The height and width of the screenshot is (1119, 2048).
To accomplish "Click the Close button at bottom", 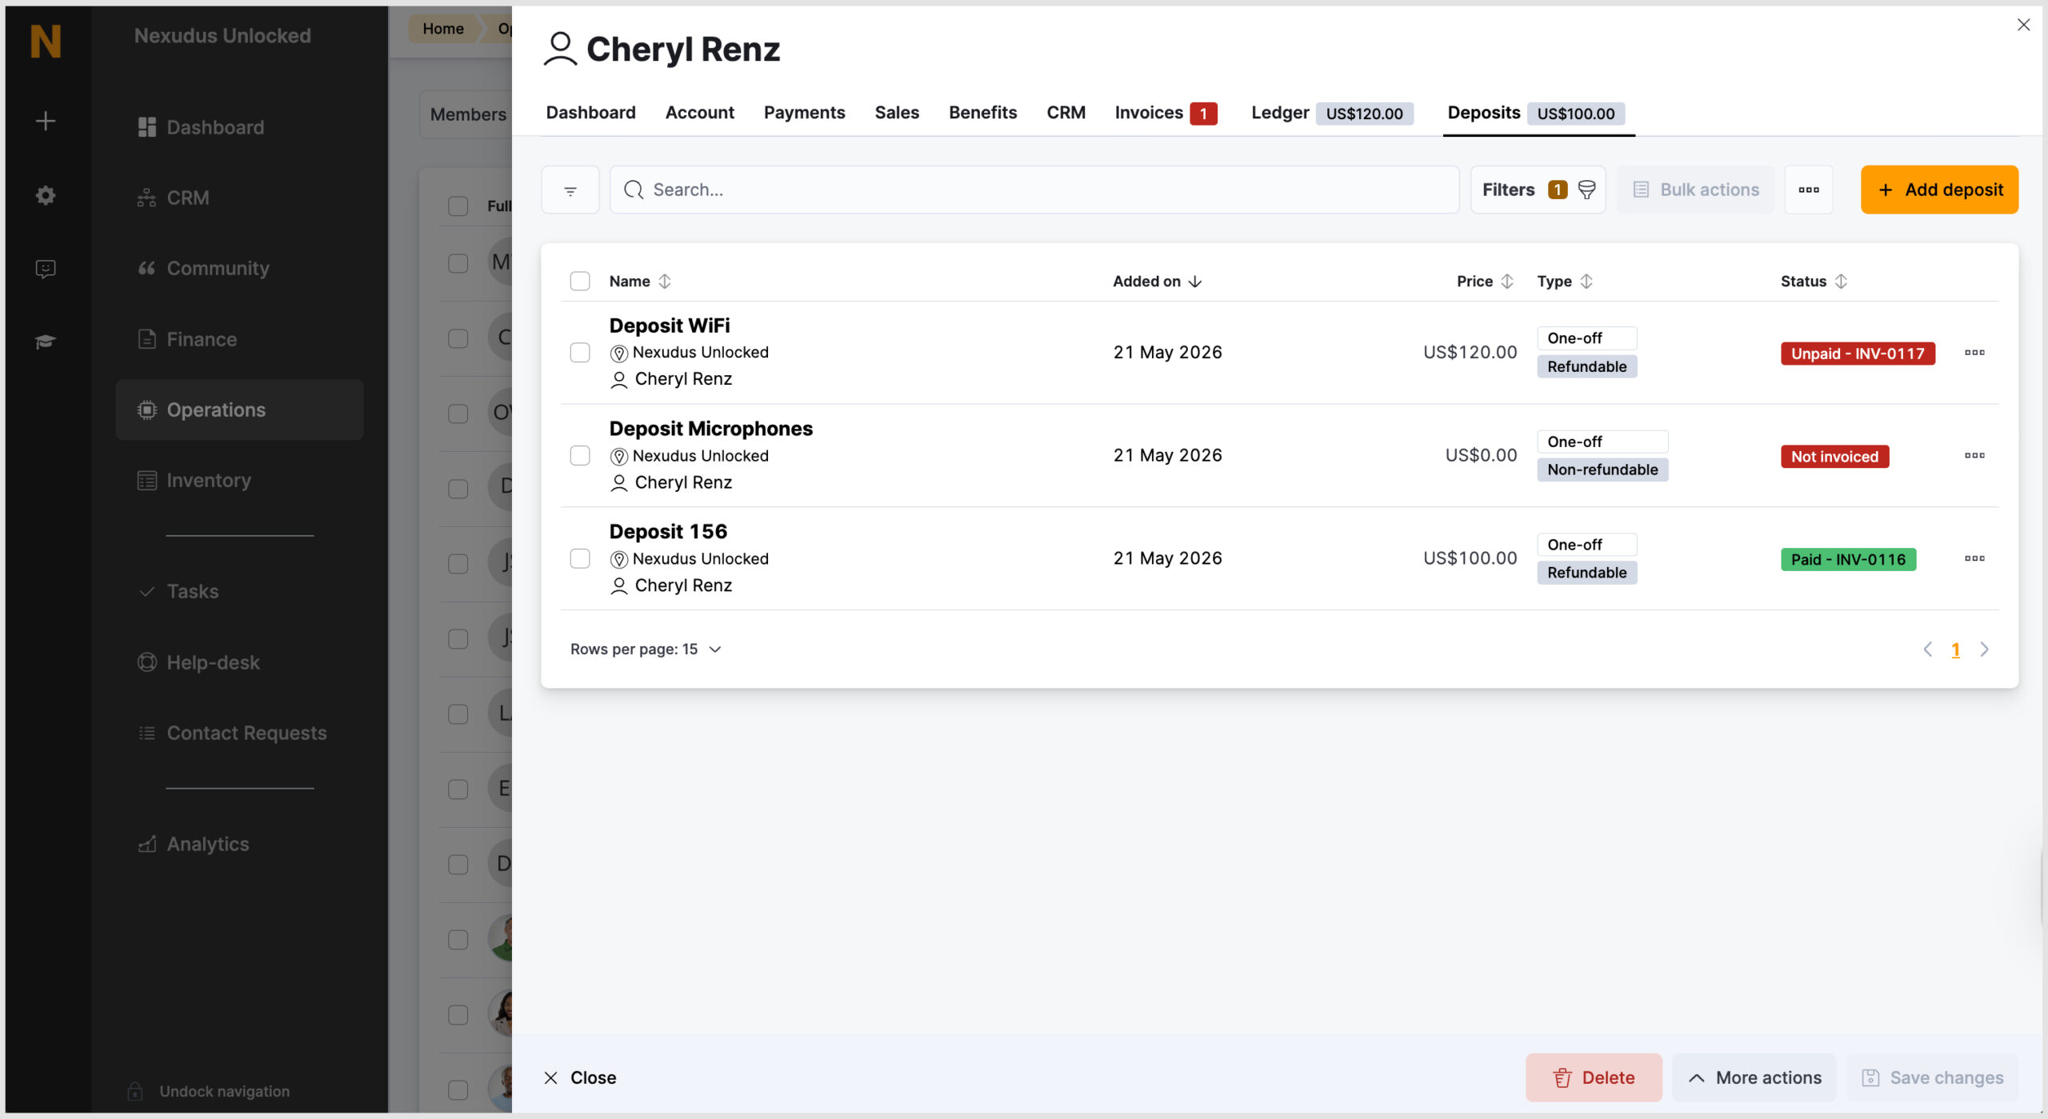I will click(580, 1077).
